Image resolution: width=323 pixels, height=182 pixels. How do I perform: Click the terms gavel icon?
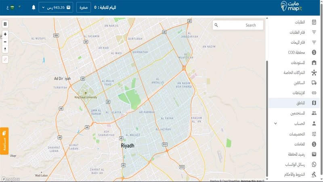[314, 174]
